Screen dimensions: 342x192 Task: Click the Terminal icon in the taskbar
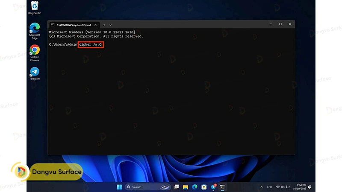223,187
